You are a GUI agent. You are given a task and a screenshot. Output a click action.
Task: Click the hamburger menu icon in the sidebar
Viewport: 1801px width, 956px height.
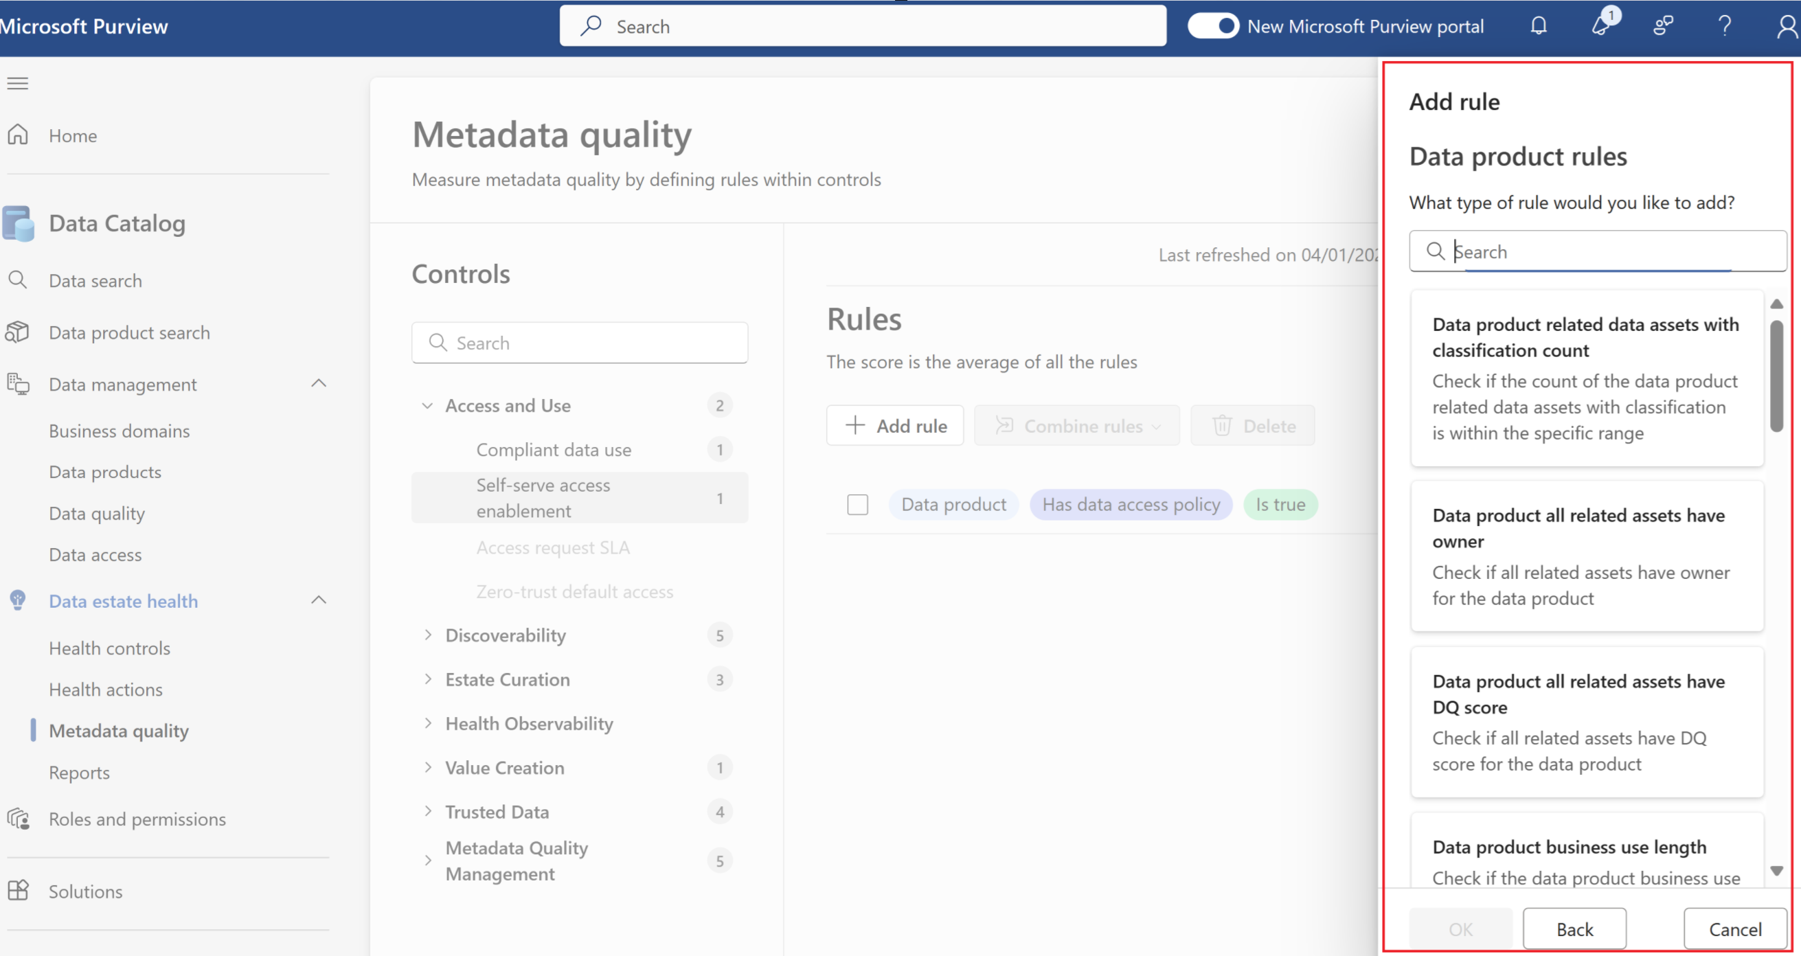click(17, 83)
